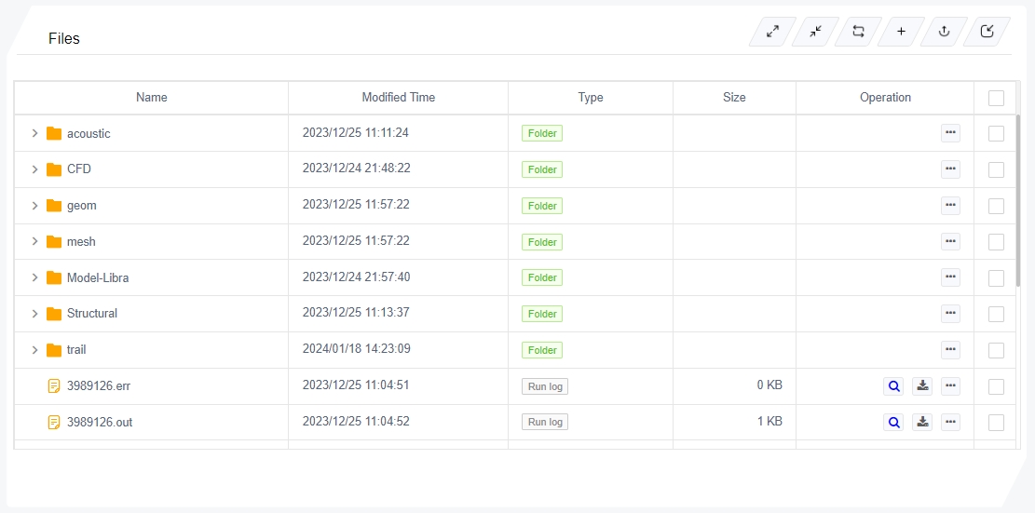
Task: Check the 3989126.err row checkbox
Action: [x=996, y=386]
